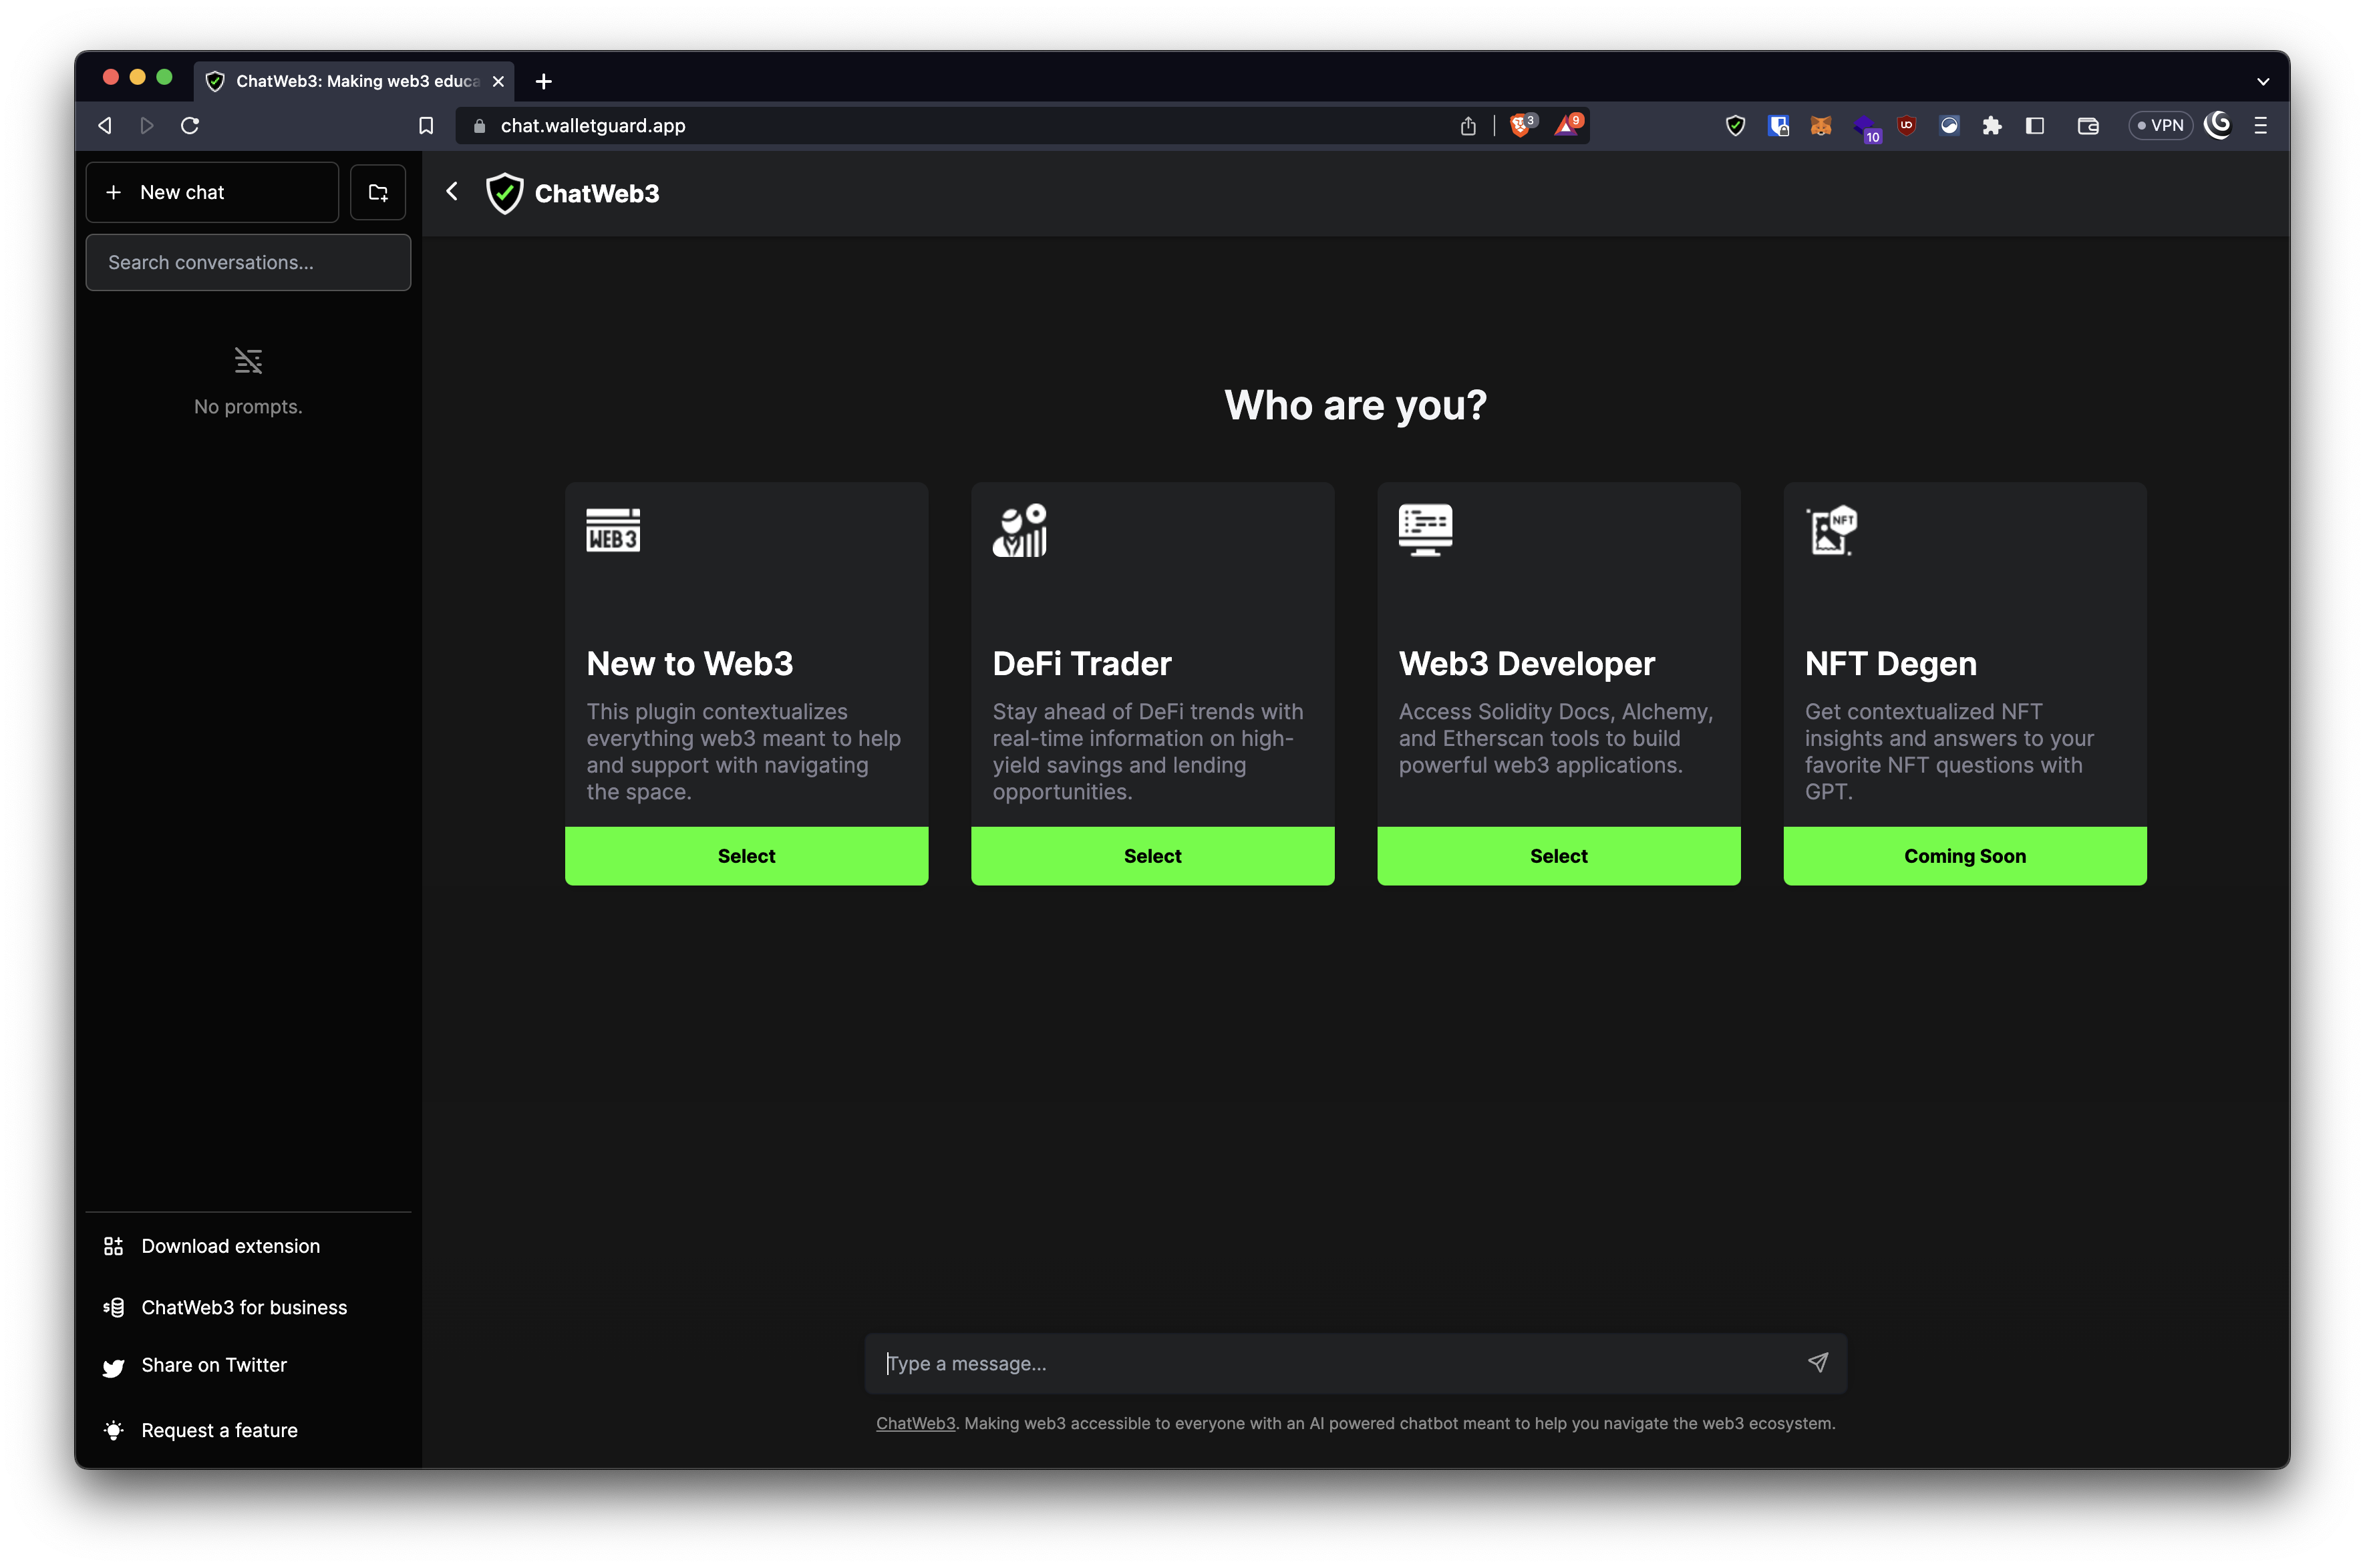Open the share page icon
This screenshot has width=2365, height=1568.
click(x=1468, y=125)
